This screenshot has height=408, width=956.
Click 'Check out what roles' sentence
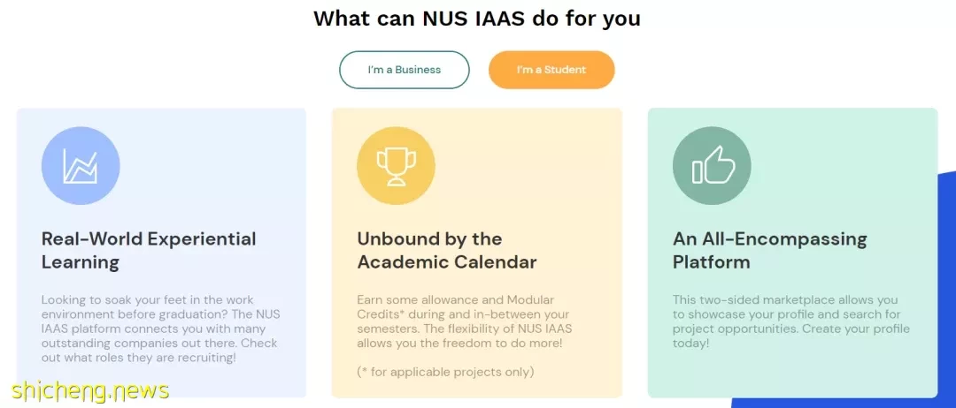point(159,351)
